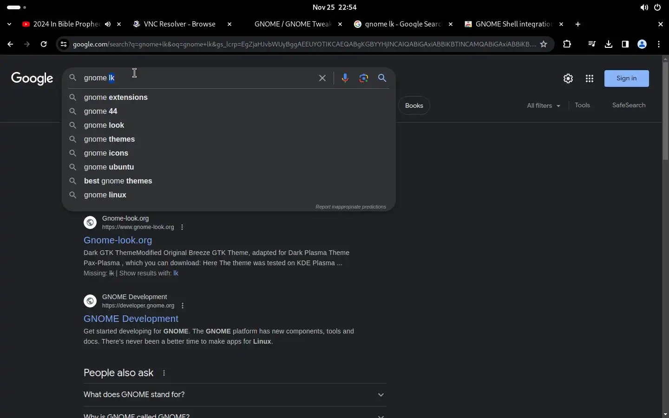
Task: Select suggestion 'gnome extensions'
Action: tap(229, 98)
